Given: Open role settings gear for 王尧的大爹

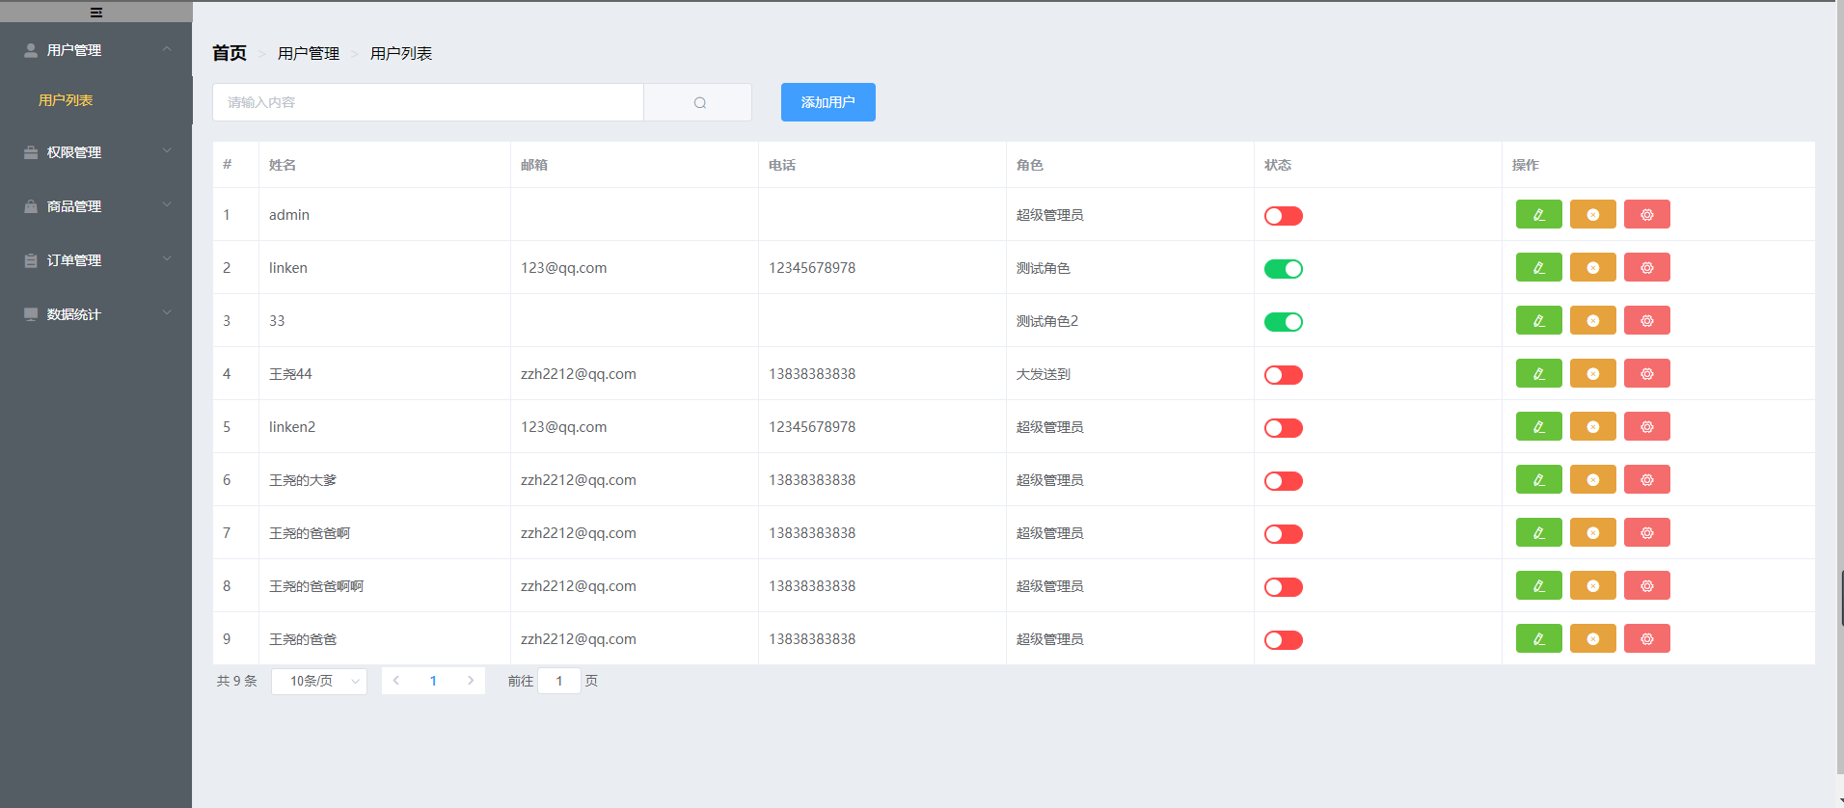Looking at the screenshot, I should (1646, 479).
